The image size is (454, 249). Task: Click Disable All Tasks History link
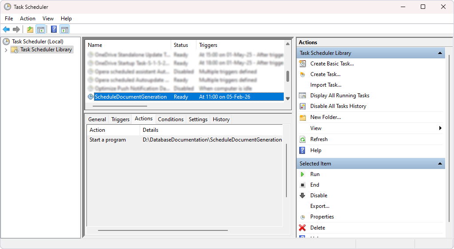tap(338, 106)
